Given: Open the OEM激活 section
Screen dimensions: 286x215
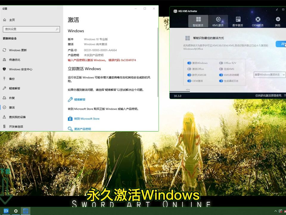Looking at the screenshot, I should pyautogui.click(x=258, y=21).
